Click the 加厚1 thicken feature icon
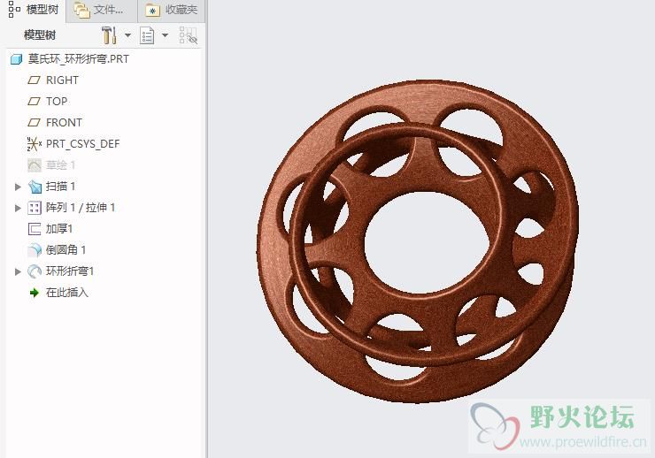Image resolution: width=655 pixels, height=458 pixels. pyautogui.click(x=34, y=229)
